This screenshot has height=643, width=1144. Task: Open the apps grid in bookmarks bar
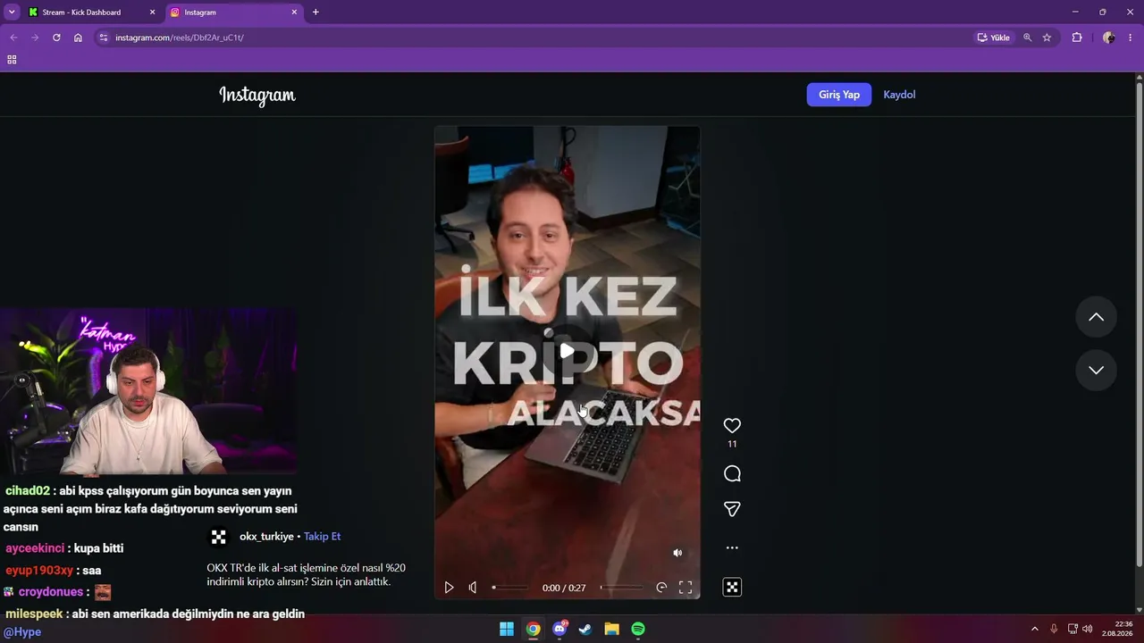point(12,60)
